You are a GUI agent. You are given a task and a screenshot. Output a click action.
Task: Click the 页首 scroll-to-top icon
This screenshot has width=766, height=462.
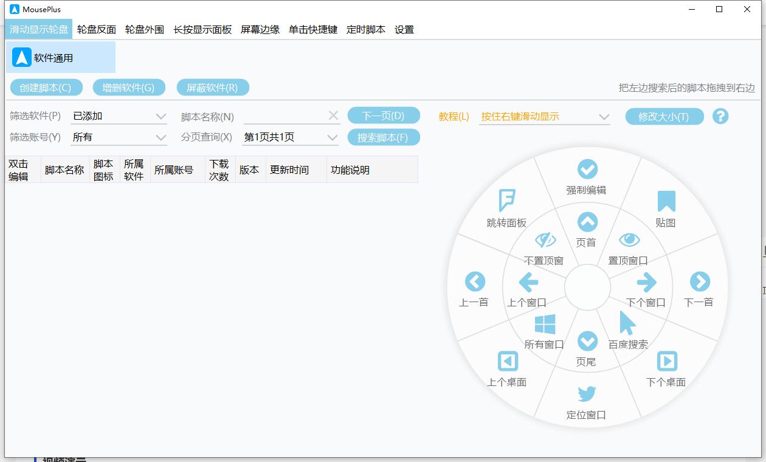tap(586, 222)
